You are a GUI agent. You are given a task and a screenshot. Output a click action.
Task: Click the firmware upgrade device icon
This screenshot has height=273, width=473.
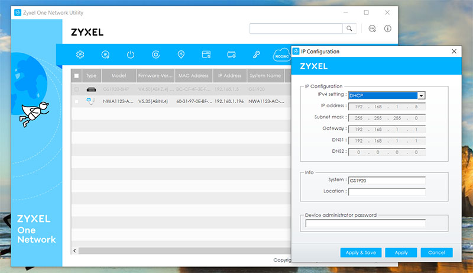(x=231, y=54)
